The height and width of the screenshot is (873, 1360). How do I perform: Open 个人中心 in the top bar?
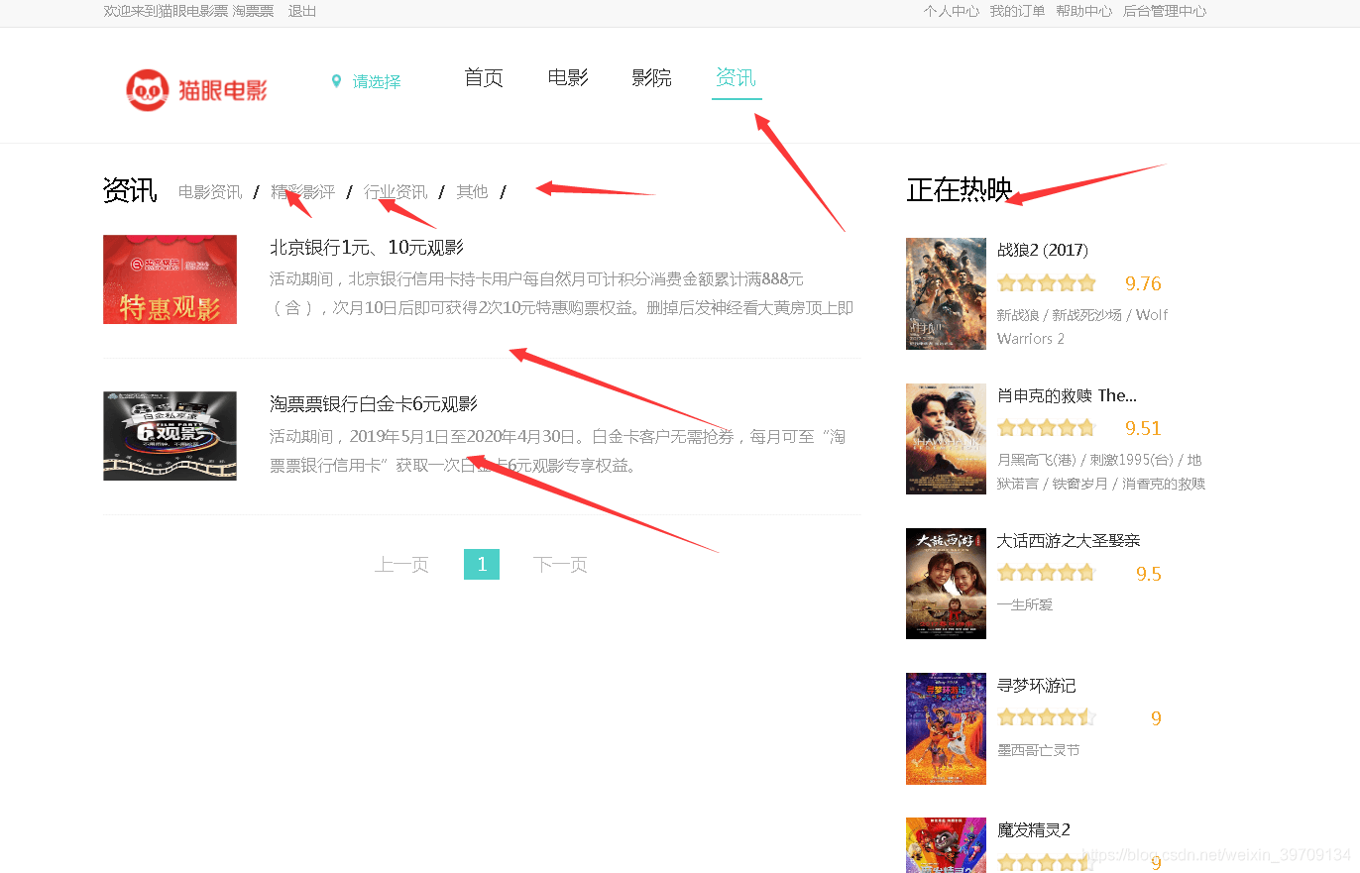click(952, 11)
